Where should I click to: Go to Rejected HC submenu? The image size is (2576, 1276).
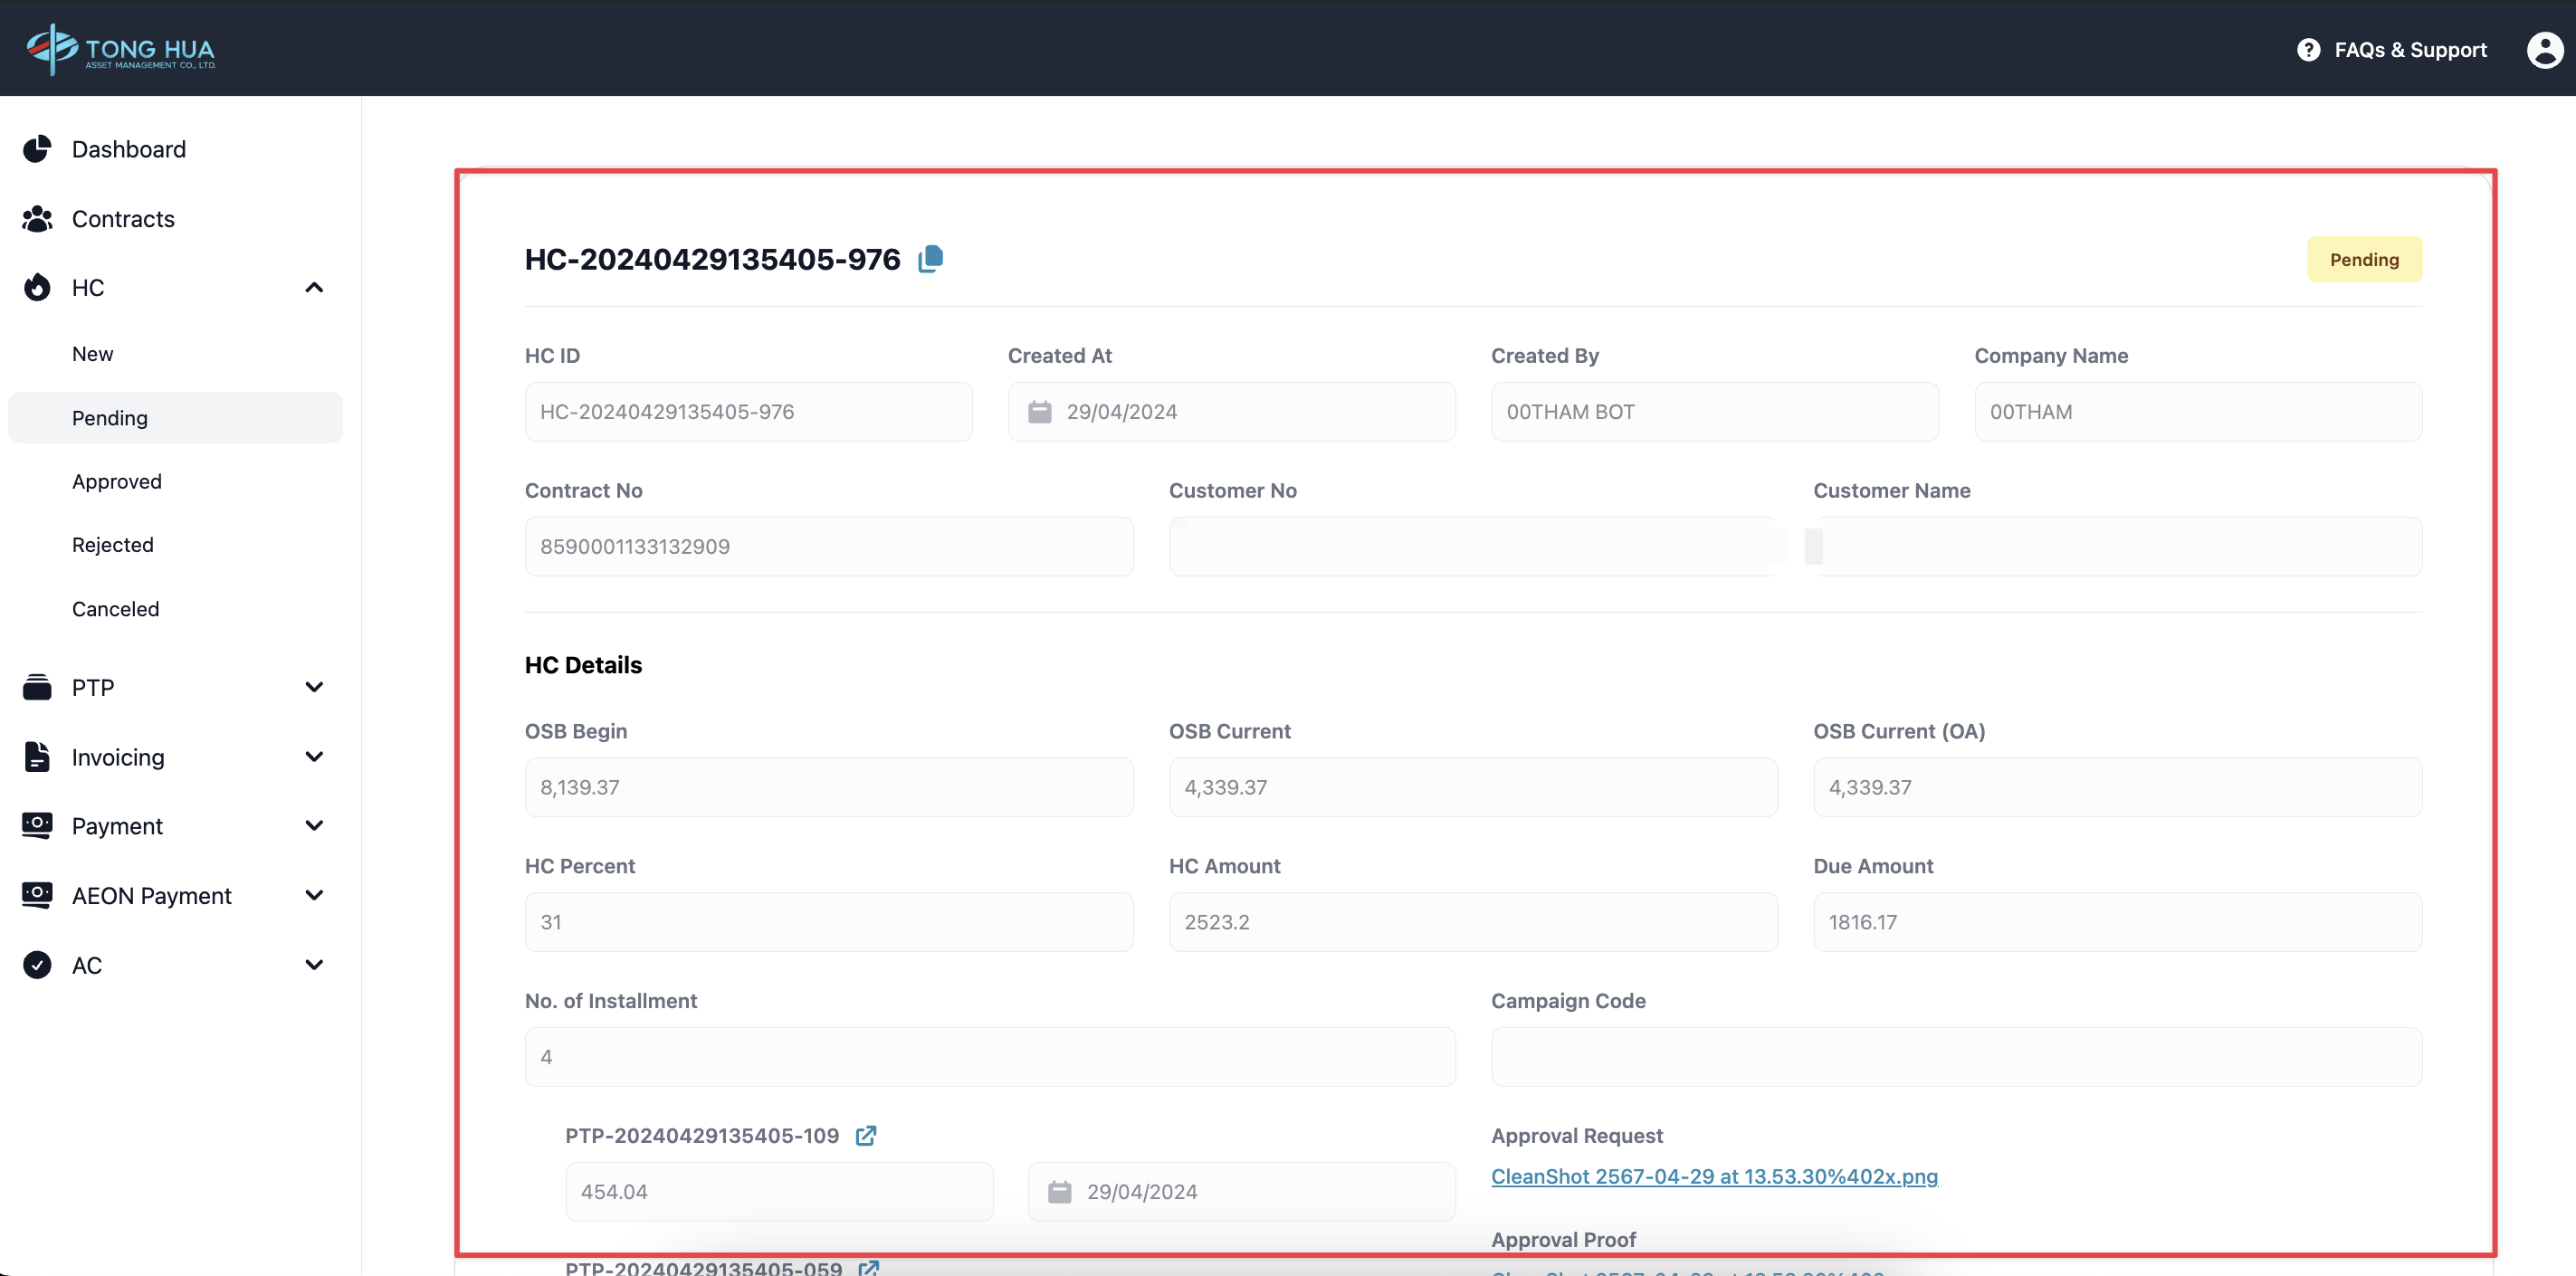pos(113,545)
